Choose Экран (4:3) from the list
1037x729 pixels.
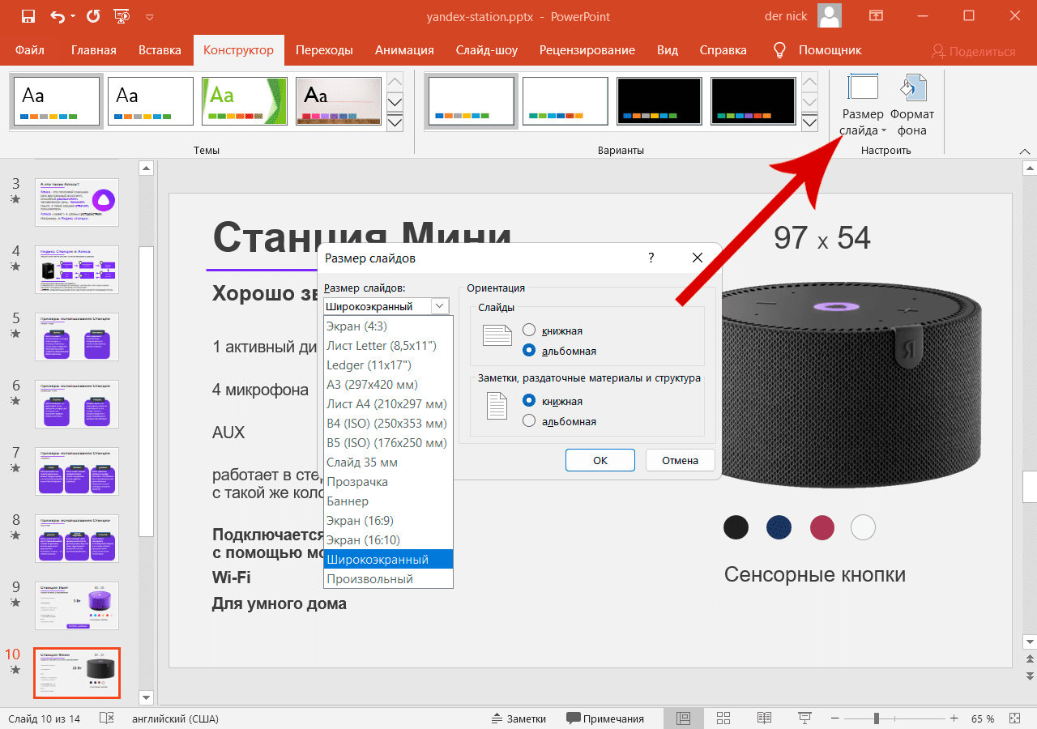click(x=388, y=326)
